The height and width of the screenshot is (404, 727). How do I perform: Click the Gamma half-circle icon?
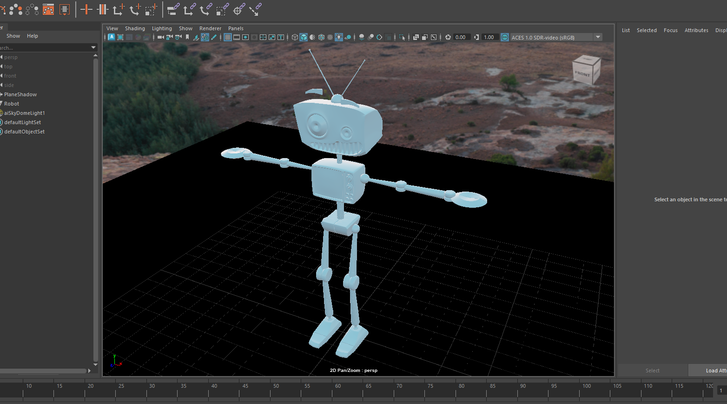tap(476, 37)
